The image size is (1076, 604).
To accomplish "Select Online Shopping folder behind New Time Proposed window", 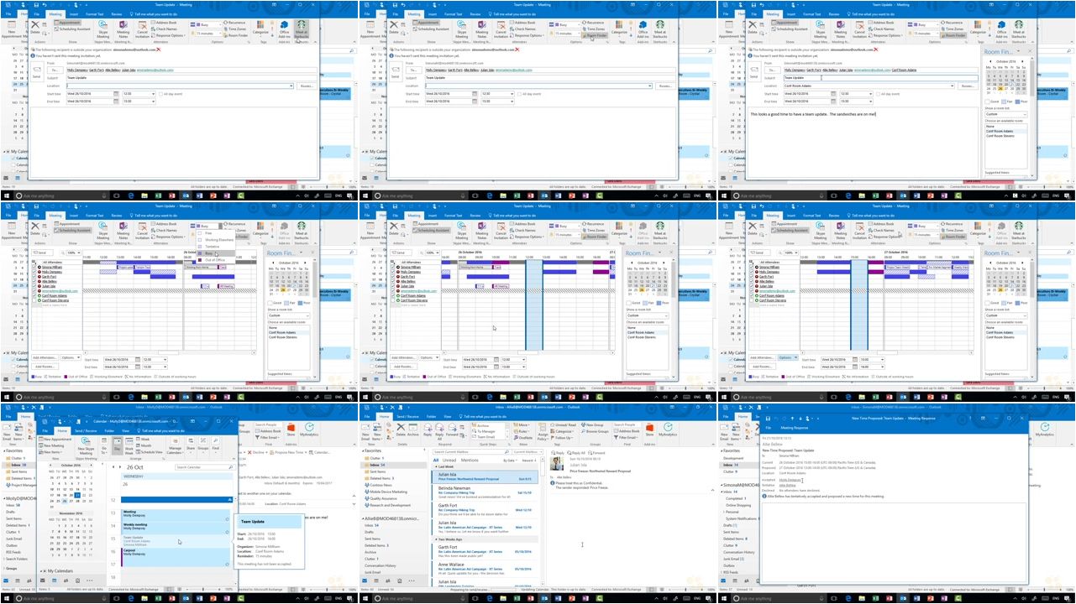I will pyautogui.click(x=738, y=505).
